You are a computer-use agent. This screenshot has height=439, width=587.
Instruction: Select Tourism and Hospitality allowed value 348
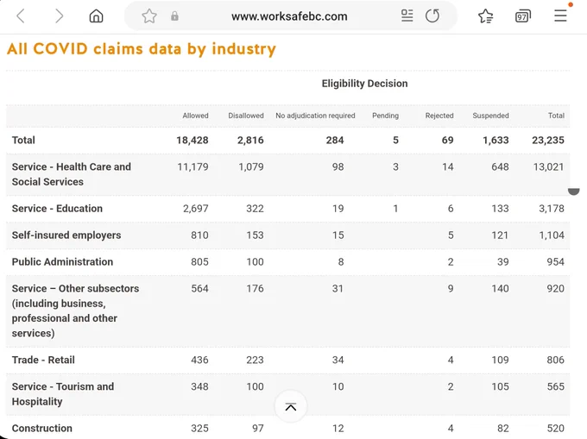(199, 386)
